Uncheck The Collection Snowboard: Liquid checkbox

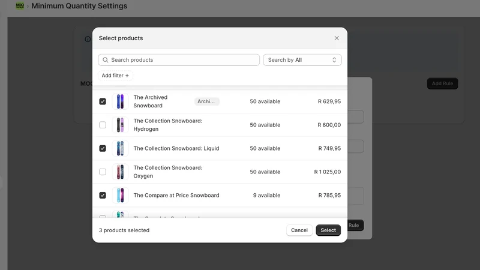point(103,148)
